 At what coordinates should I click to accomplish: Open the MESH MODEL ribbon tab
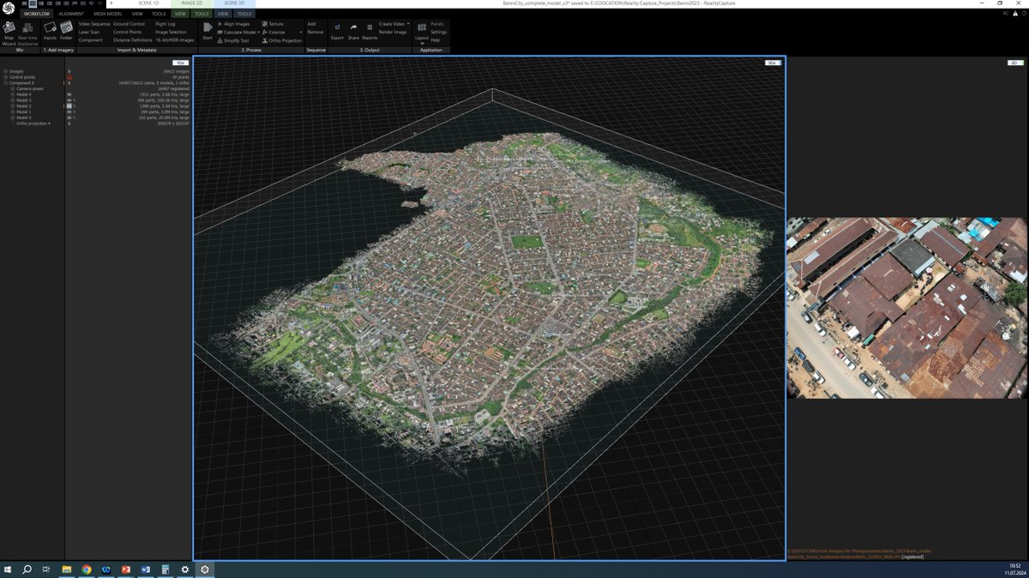(x=108, y=14)
